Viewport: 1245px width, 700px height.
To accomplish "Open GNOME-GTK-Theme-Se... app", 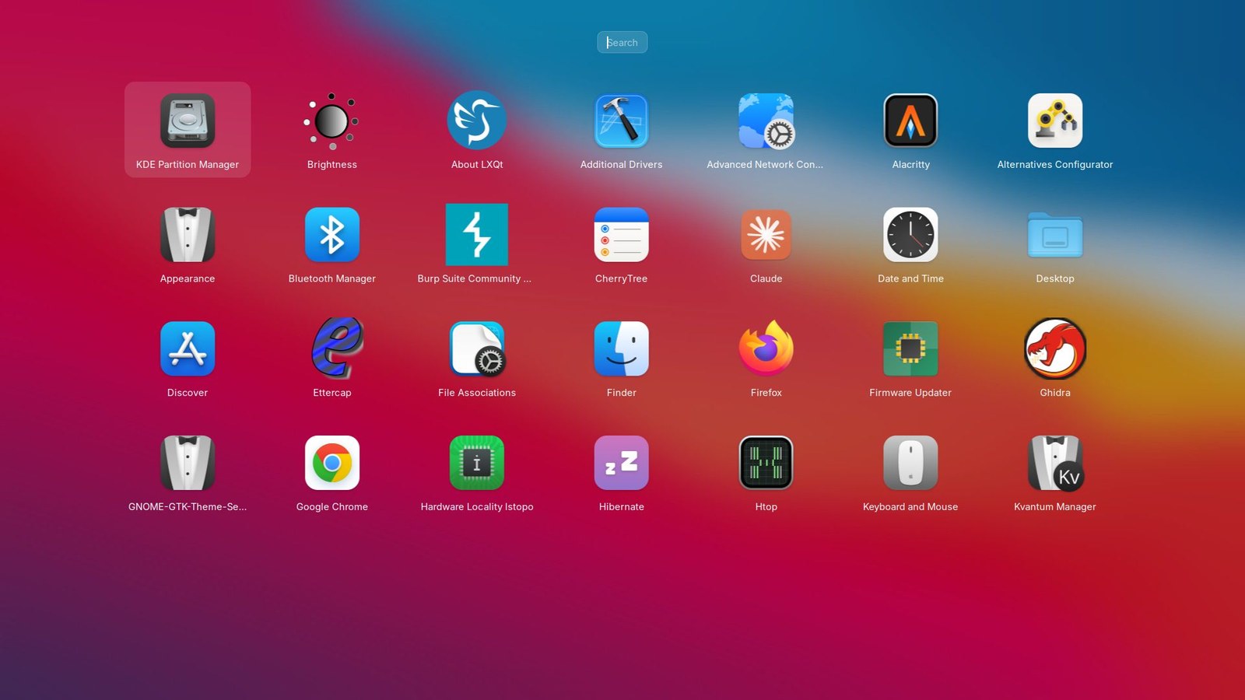I will [x=188, y=463].
